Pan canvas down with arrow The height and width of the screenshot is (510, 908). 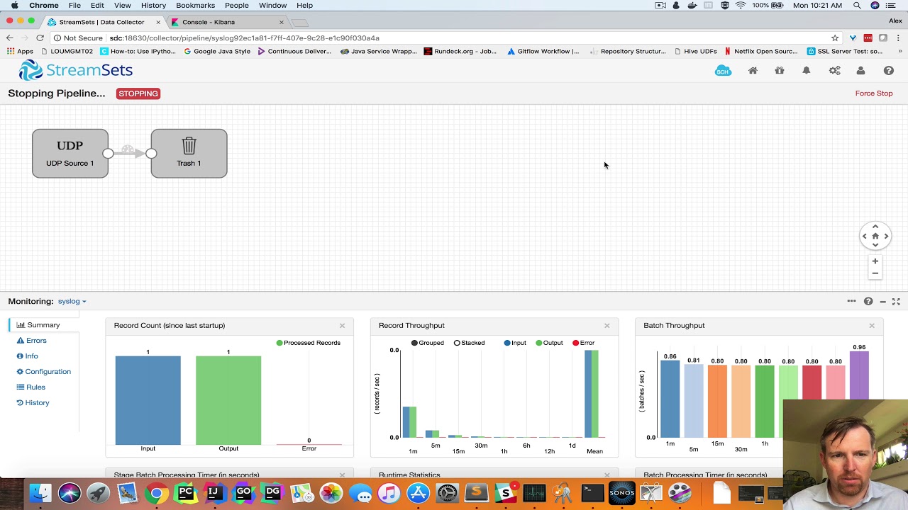click(x=875, y=245)
